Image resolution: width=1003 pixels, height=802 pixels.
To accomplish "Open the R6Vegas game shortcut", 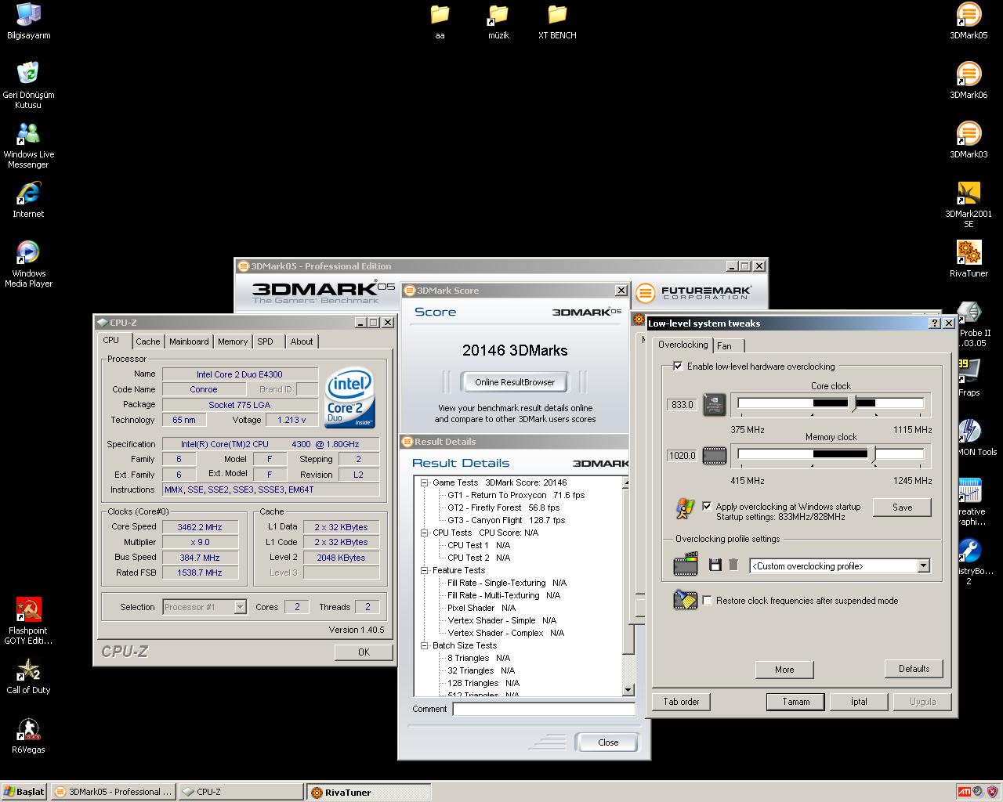I will [28, 735].
